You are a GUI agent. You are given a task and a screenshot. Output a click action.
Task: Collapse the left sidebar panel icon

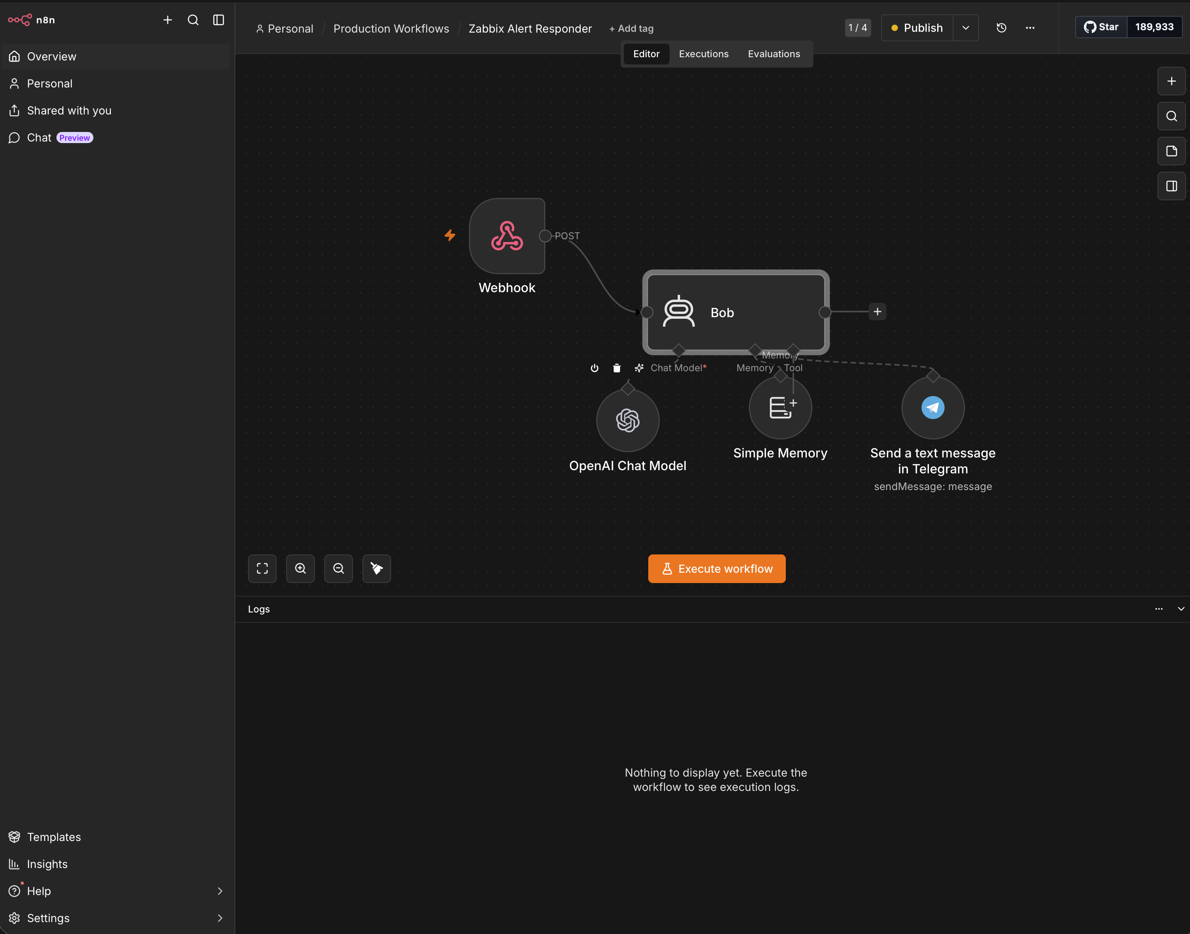tap(219, 20)
